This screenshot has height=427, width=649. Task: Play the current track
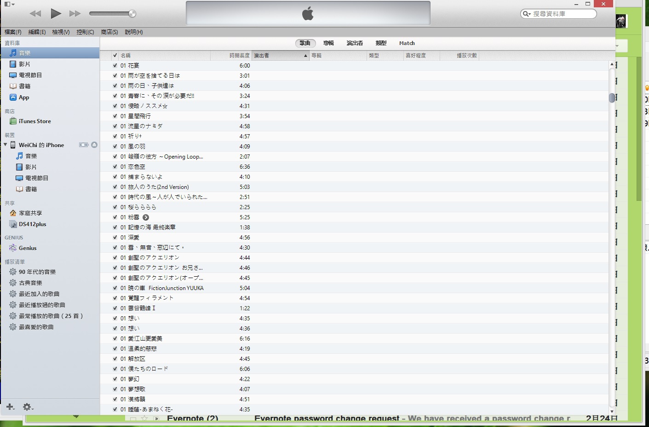pos(56,14)
